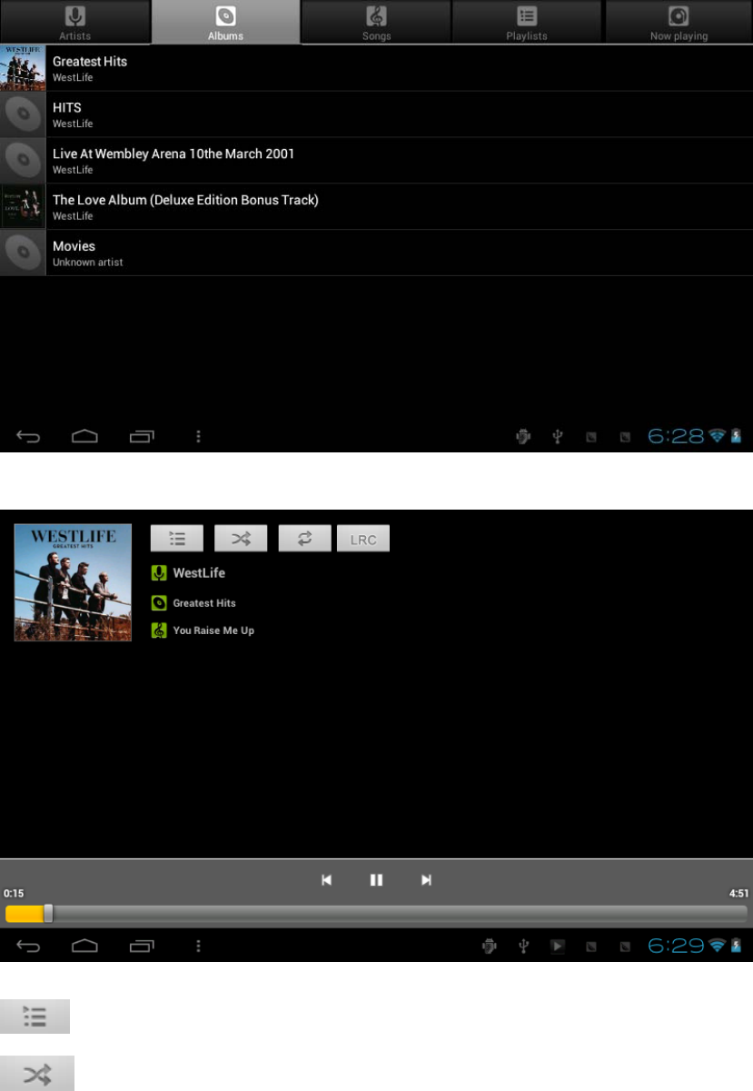Open the HITS album by WestLife
The width and height of the screenshot is (753, 1091).
point(376,114)
